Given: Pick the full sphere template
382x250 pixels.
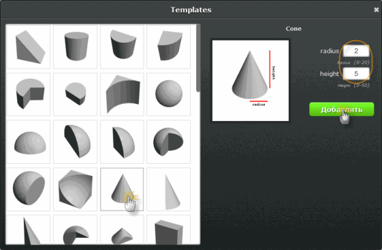Looking at the screenshot, I should [x=169, y=94].
